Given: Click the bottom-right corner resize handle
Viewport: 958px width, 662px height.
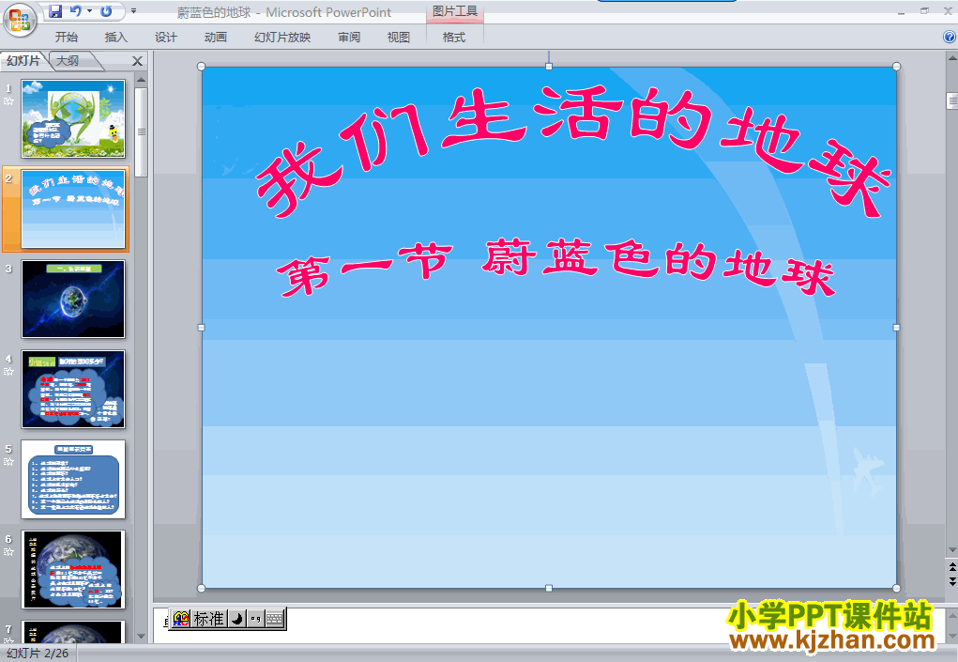Looking at the screenshot, I should click(896, 588).
